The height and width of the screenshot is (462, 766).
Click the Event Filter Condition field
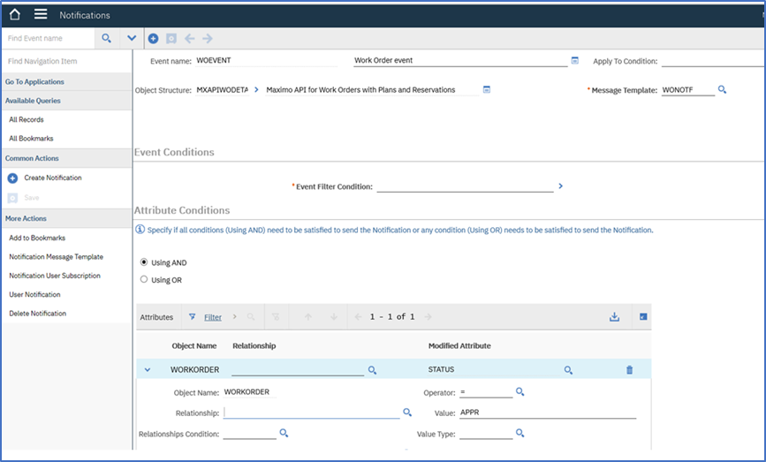coord(465,186)
